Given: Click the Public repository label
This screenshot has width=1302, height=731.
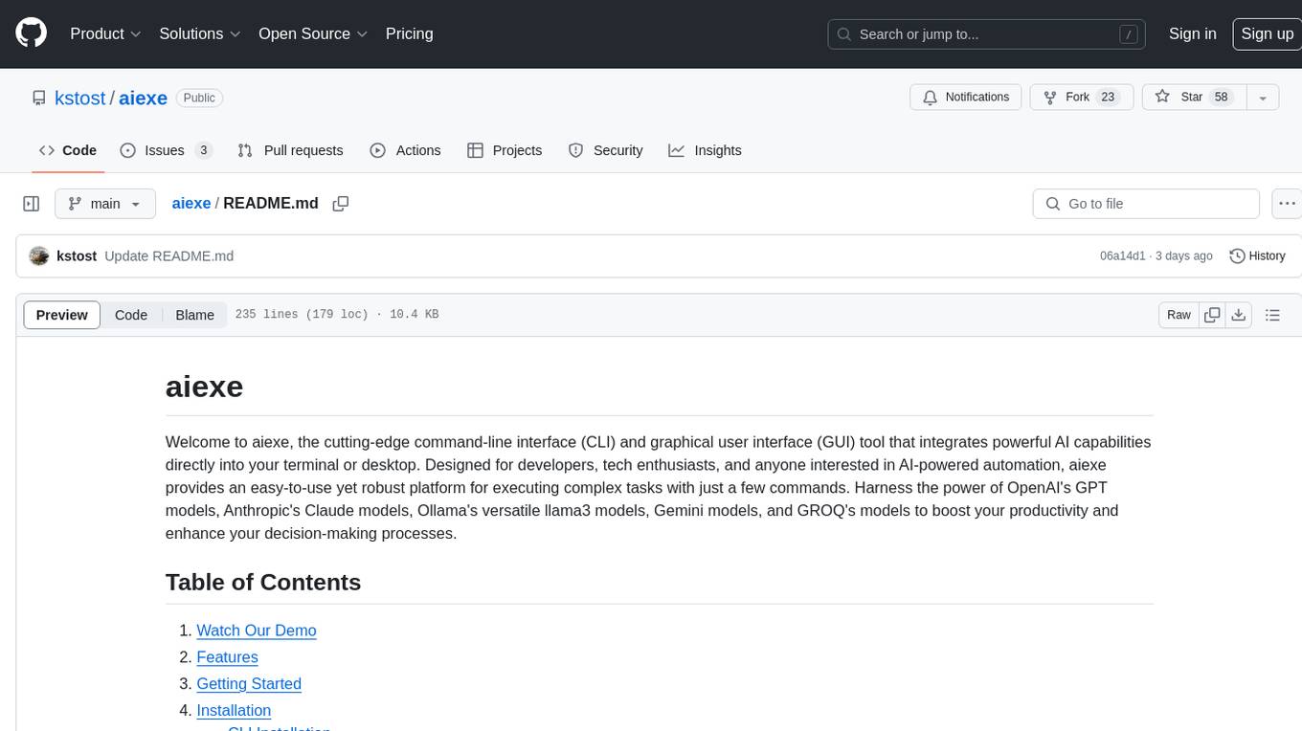Looking at the screenshot, I should (x=199, y=98).
